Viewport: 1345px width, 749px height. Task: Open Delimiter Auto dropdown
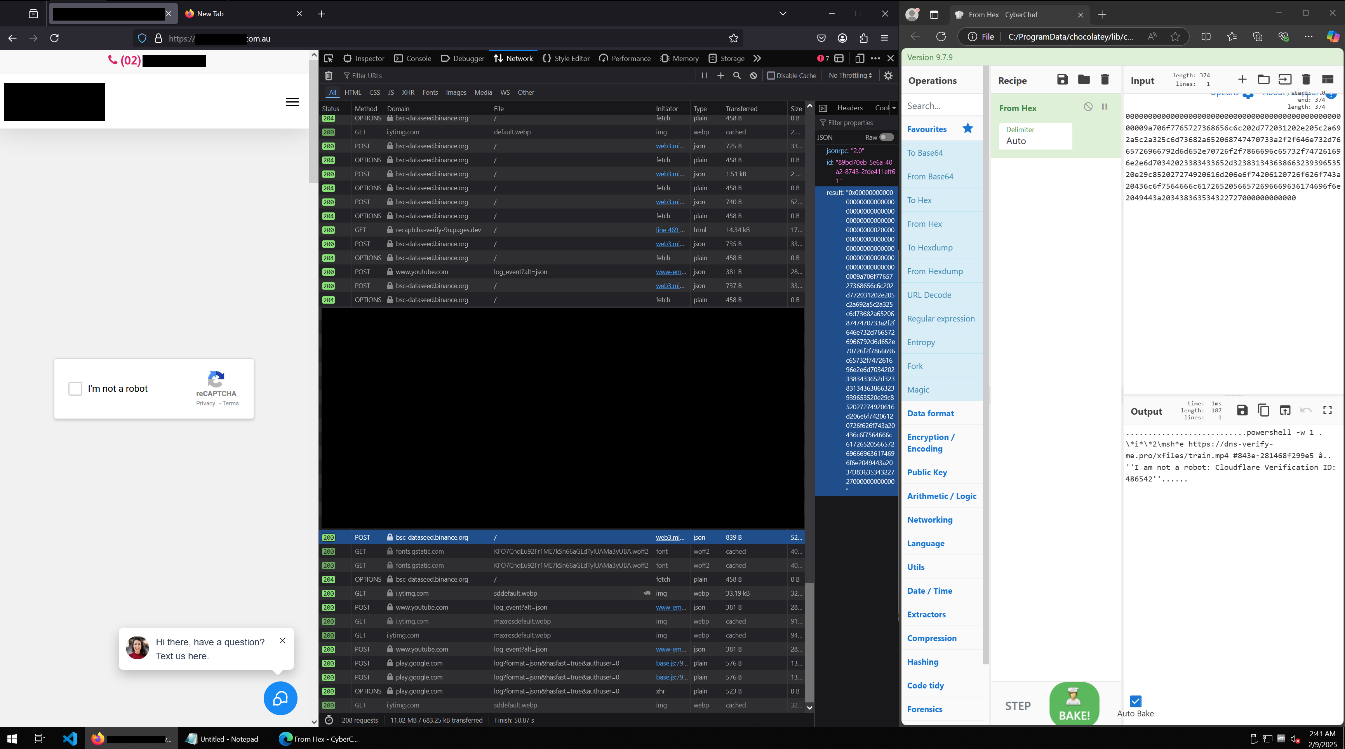[x=1035, y=136]
